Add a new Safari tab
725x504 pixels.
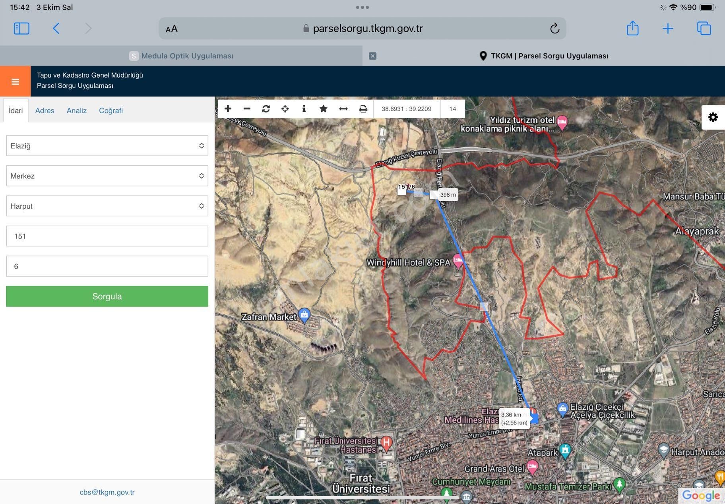[668, 28]
